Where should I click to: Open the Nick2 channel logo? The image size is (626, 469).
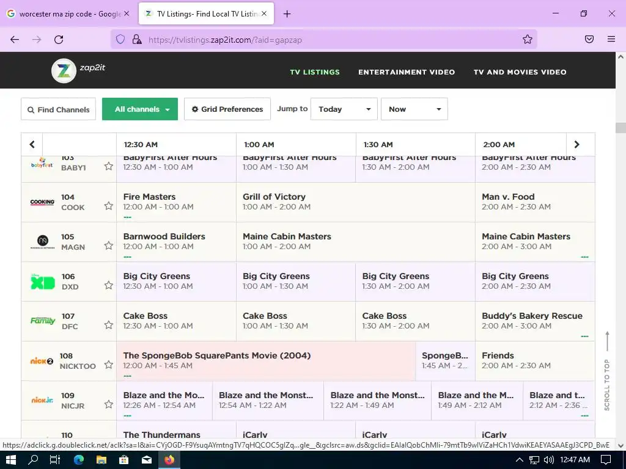(42, 361)
